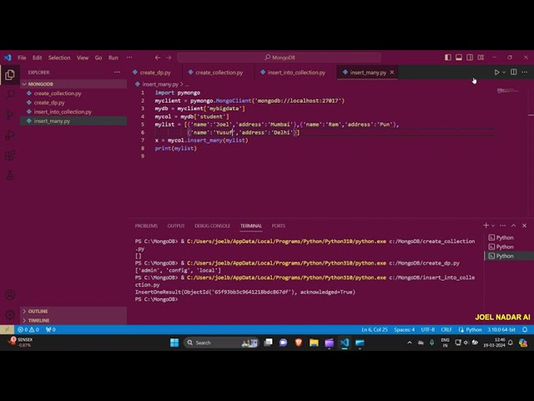Viewport: 534px width, 401px height.
Task: Select the first Python terminal in list
Action: click(509, 237)
